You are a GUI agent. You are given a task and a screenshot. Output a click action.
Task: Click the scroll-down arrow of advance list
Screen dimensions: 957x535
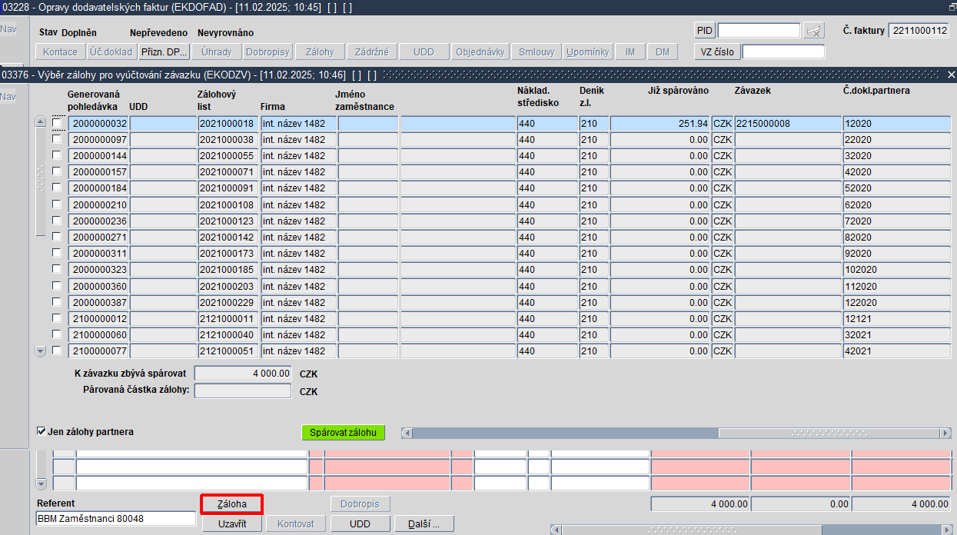point(42,351)
